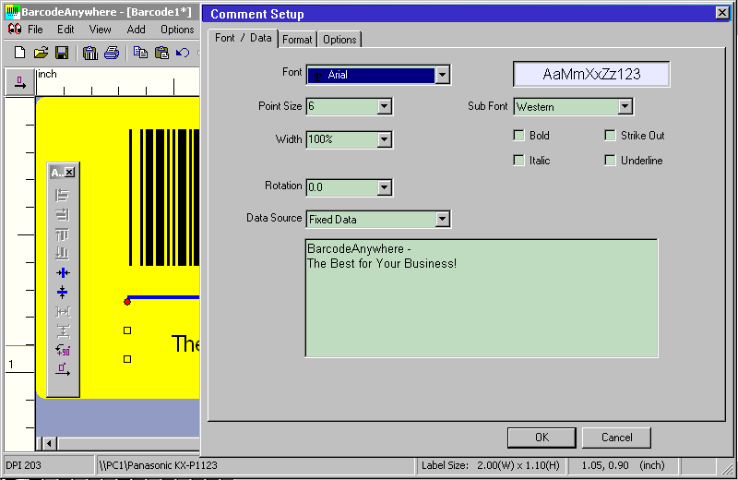Switch to the Options tab in dialog
The image size is (738, 480).
pos(339,40)
